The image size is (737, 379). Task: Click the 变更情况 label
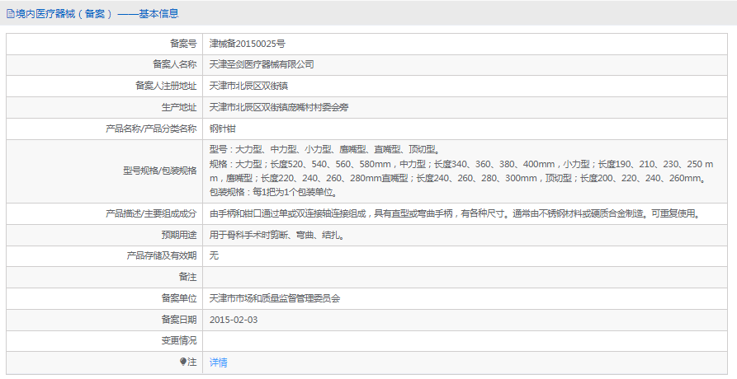click(179, 340)
